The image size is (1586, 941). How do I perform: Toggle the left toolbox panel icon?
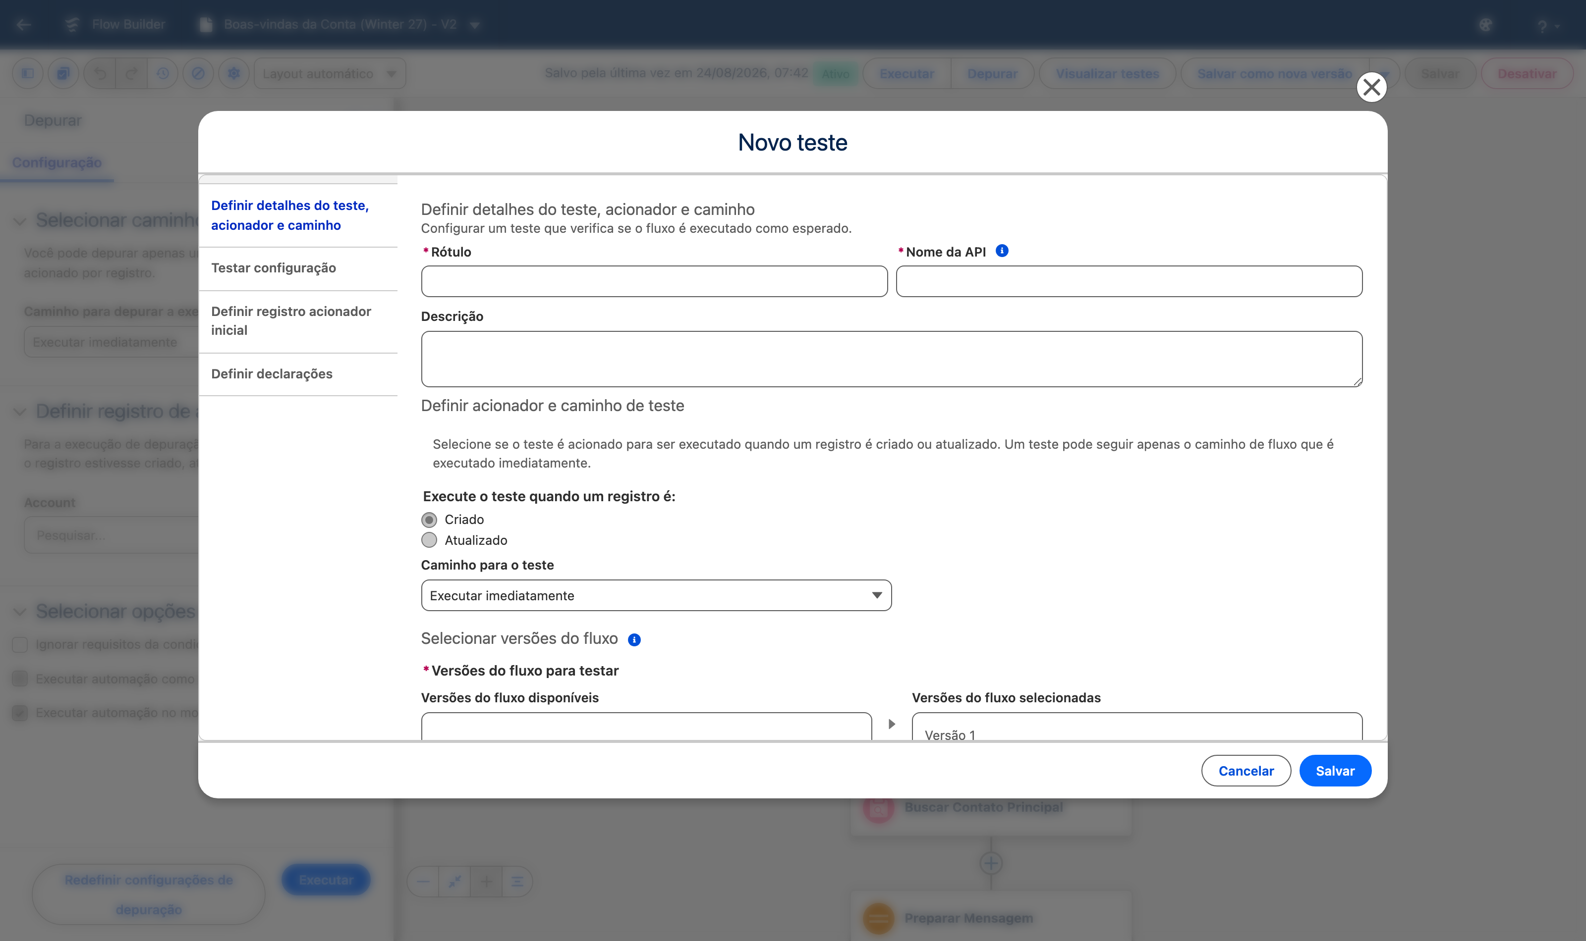28,74
